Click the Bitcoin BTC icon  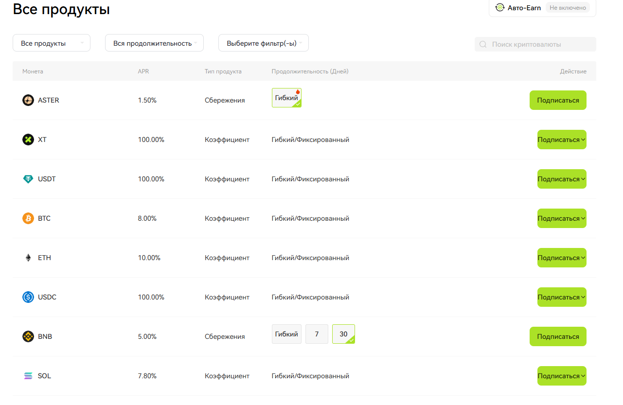[28, 218]
